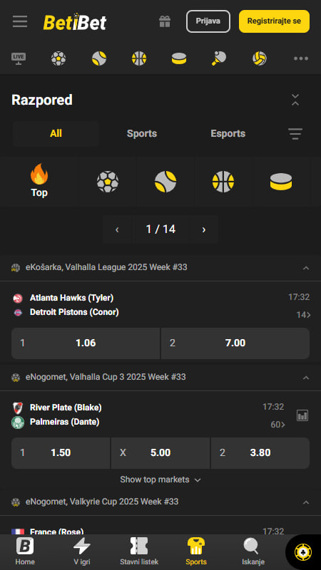Collapse eKošarka Valhalla League section
Image resolution: width=321 pixels, height=570 pixels.
(x=306, y=268)
